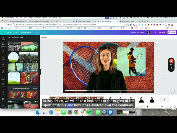Open the Audio sidebar icon
177x133 pixels.
(3, 93)
